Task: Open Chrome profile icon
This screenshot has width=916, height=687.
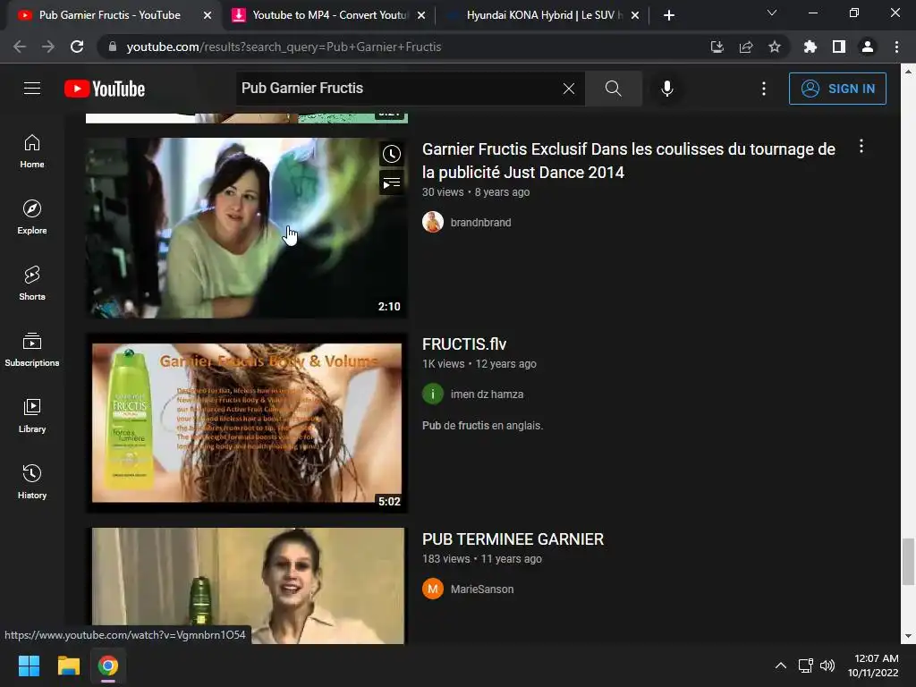Action: (x=868, y=47)
